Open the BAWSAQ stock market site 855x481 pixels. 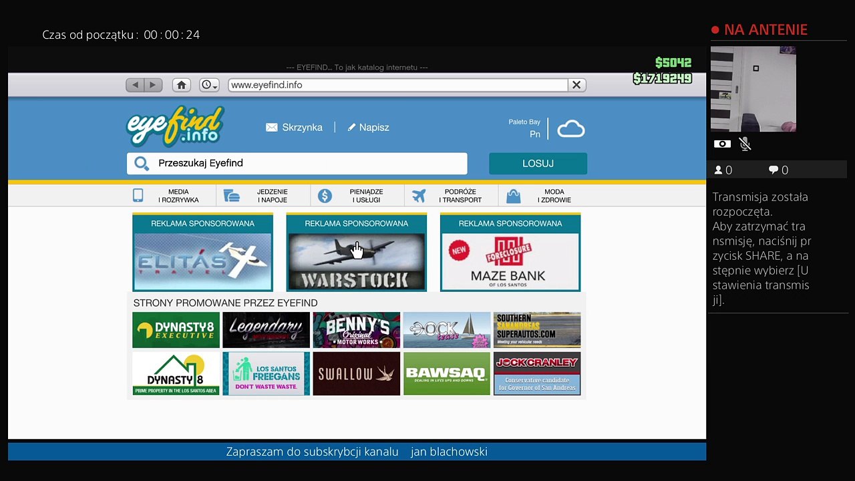(x=447, y=374)
